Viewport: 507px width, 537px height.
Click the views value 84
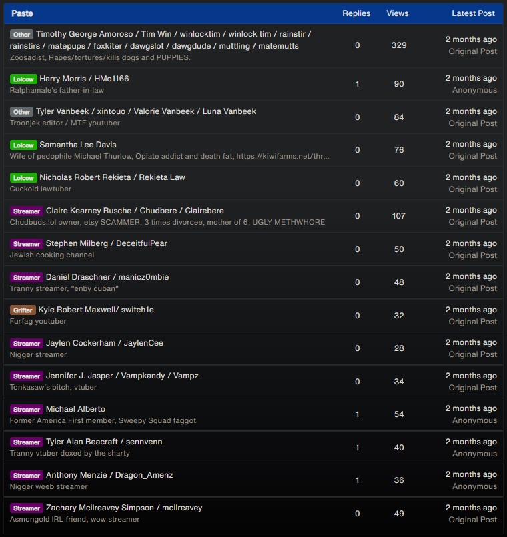coord(399,117)
